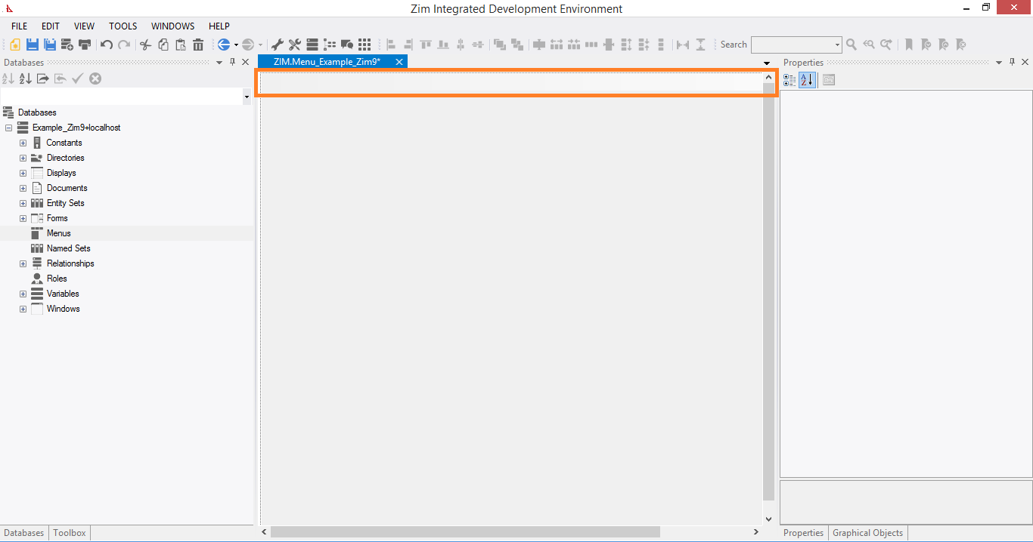Click the Save All icon

50,45
